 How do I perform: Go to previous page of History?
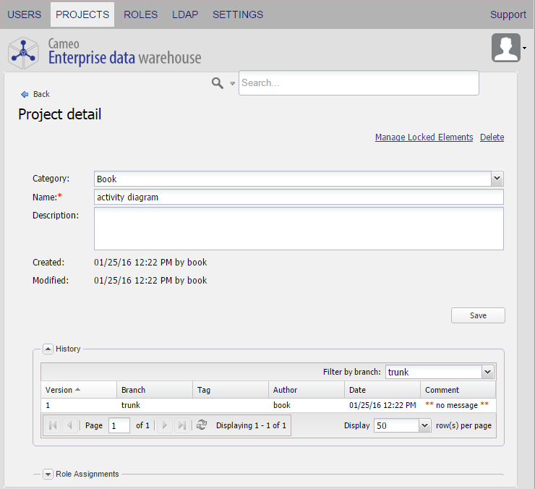[69, 425]
